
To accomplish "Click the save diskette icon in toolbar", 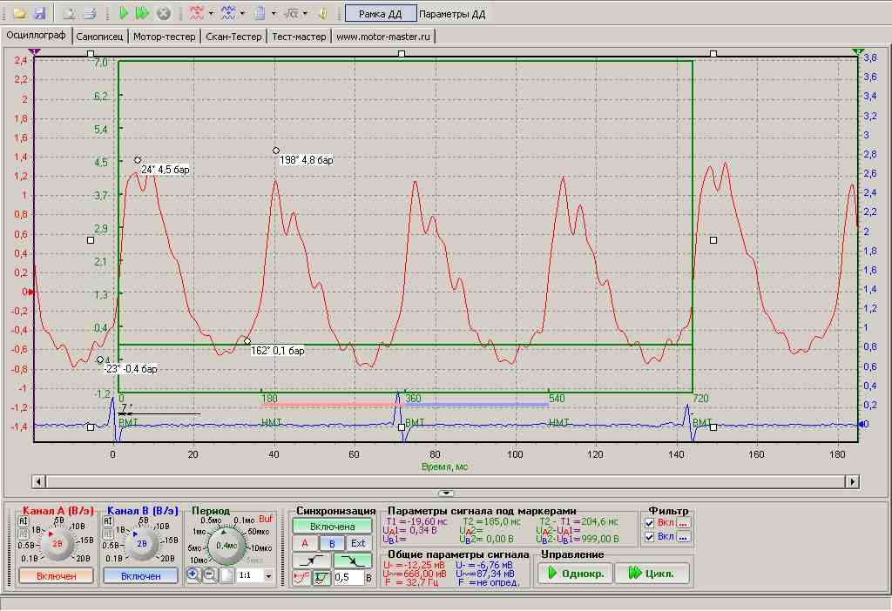I will [38, 14].
